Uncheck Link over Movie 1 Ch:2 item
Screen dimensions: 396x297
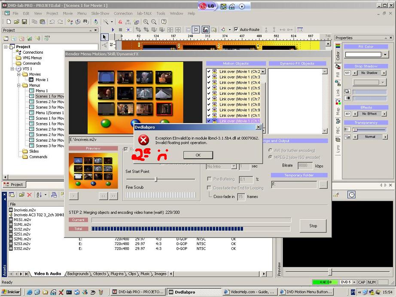(x=209, y=71)
